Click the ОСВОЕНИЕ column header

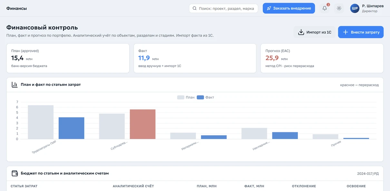(356, 186)
